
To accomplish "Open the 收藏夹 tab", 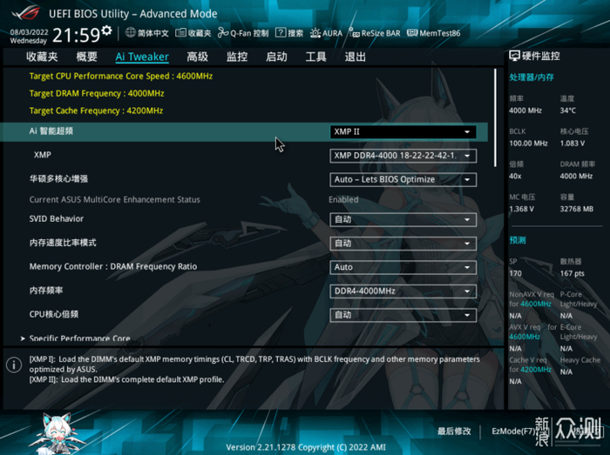I will point(42,57).
